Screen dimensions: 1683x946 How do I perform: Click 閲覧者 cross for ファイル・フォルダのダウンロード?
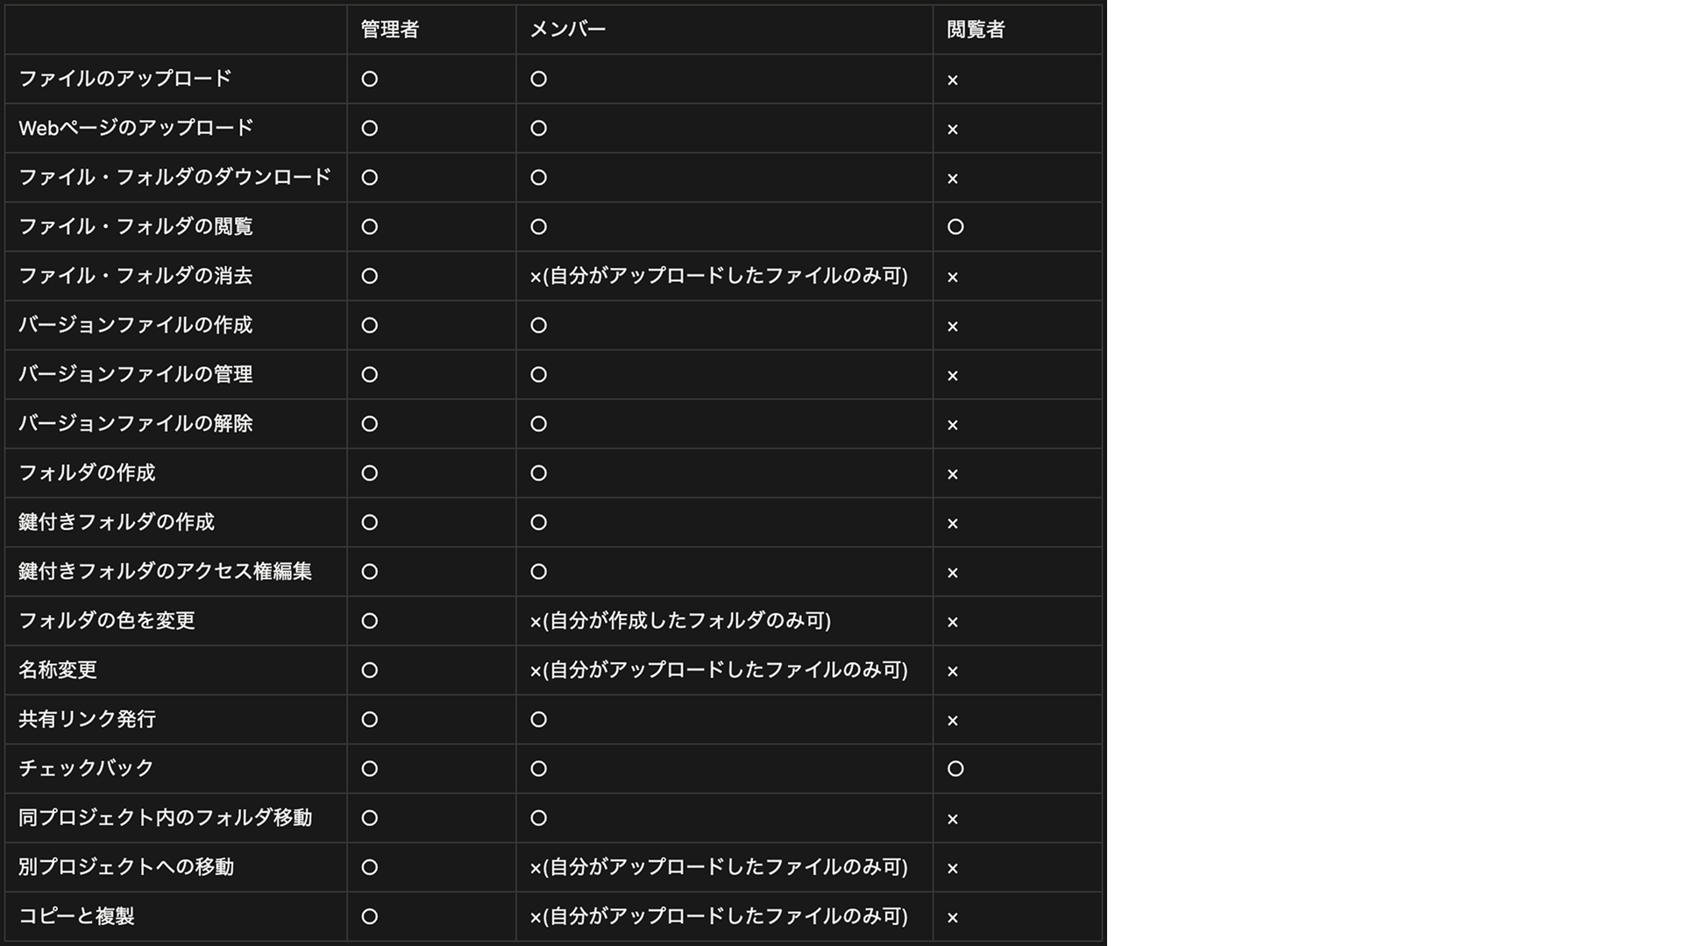[953, 179]
